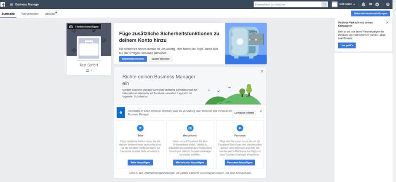This screenshot has width=396, height=182.
Task: Open the hamburger menu next to Business Manager
Action: point(11,4)
